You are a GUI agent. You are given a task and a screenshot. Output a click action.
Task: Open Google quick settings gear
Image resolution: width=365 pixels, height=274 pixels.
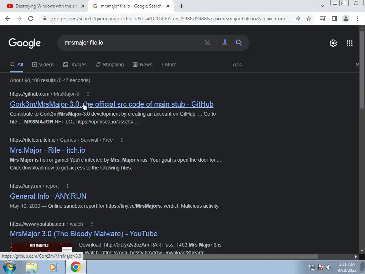click(x=333, y=43)
